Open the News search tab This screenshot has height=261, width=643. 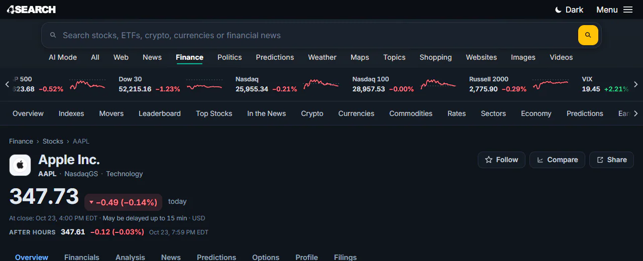coord(152,57)
